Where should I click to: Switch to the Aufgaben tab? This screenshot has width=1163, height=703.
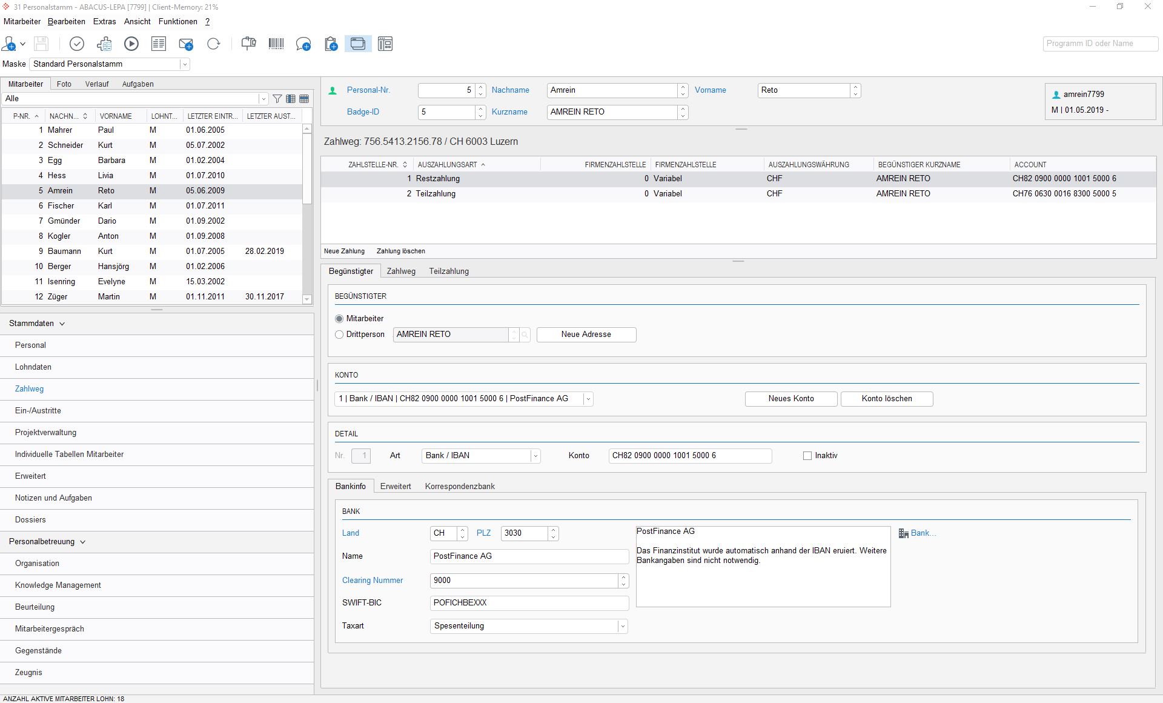(138, 84)
